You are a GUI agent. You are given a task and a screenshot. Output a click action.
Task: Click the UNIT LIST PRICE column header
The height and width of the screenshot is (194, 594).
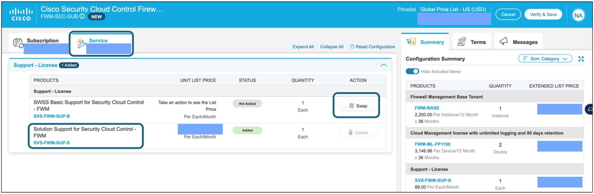(x=198, y=80)
